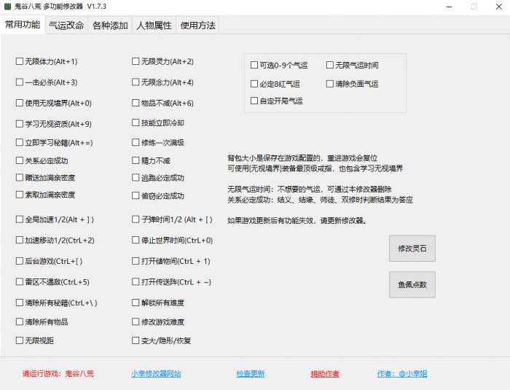
Task: Tick 清除所有秘籍(Ctrl+\) checkbox
Action: click(57, 303)
